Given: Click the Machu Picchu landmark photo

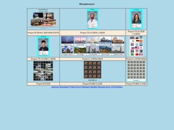Looking at the screenshot, I should [x=105, y=49].
